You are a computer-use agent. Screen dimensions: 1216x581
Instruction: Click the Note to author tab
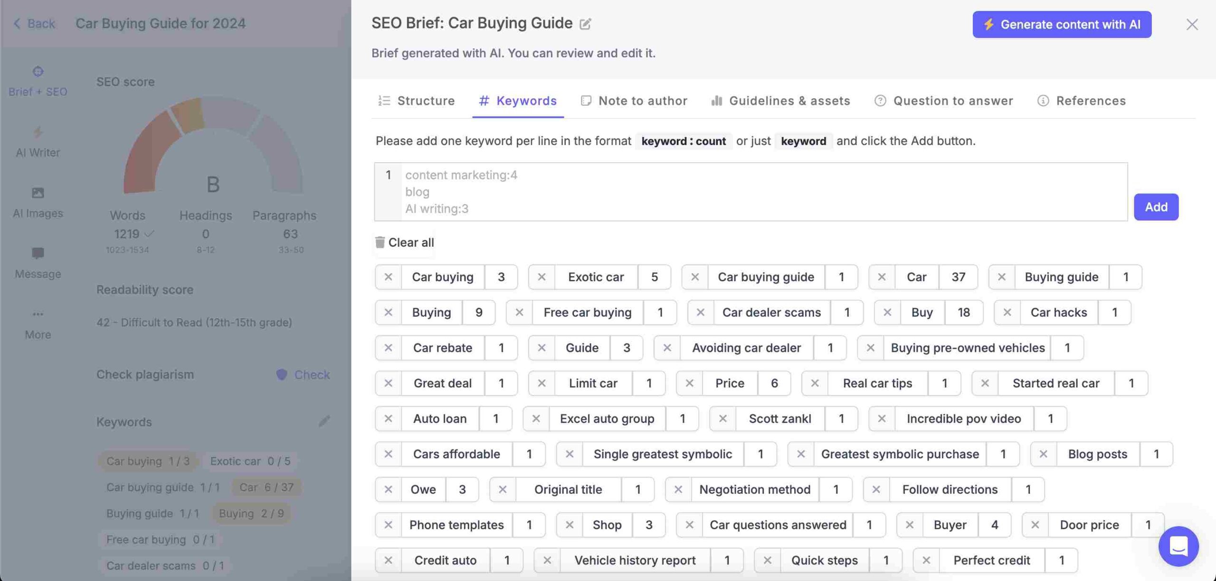642,99
